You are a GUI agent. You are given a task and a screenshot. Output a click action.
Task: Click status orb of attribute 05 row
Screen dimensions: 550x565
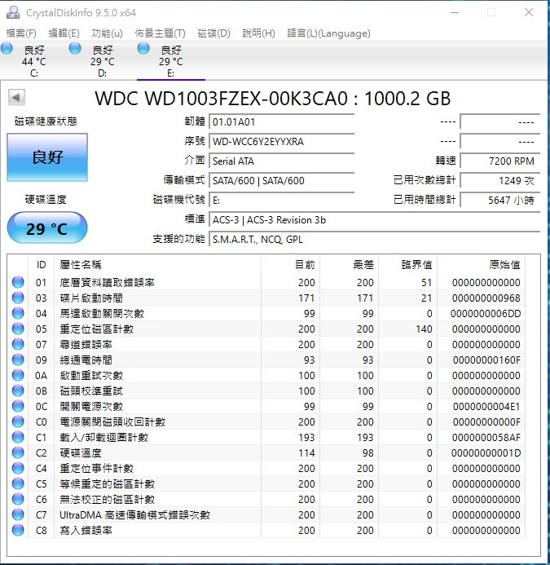tap(18, 329)
